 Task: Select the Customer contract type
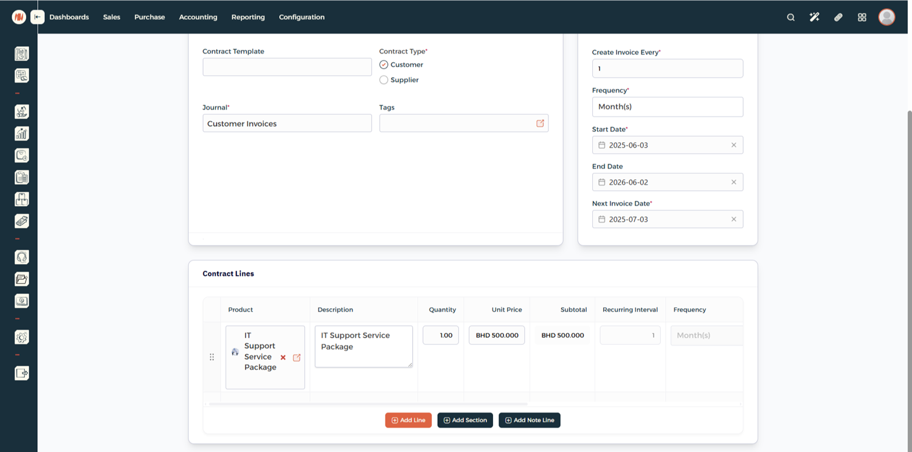(x=384, y=64)
